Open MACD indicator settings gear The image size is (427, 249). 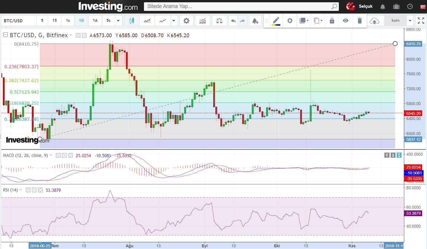click(64, 155)
